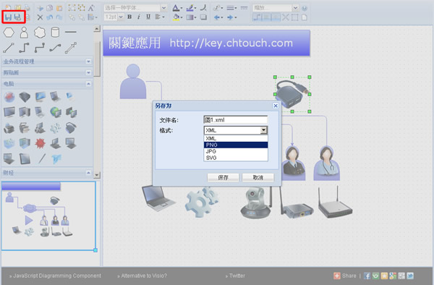Toggle Italic text formatting
Screen dimensions: 434x285
pyautogui.click(x=139, y=17)
